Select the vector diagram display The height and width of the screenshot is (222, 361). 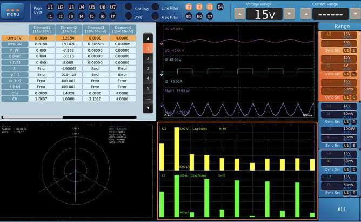[x=76, y=171]
